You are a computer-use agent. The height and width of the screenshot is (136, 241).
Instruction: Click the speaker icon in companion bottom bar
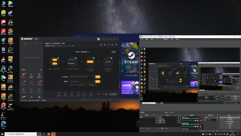click(91, 94)
